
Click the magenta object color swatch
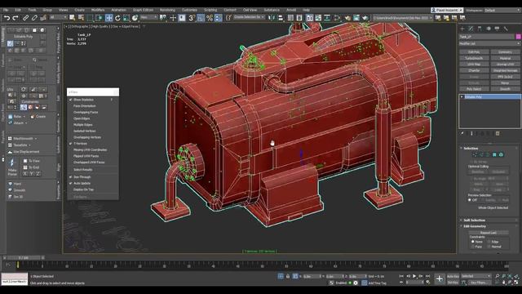pos(519,37)
